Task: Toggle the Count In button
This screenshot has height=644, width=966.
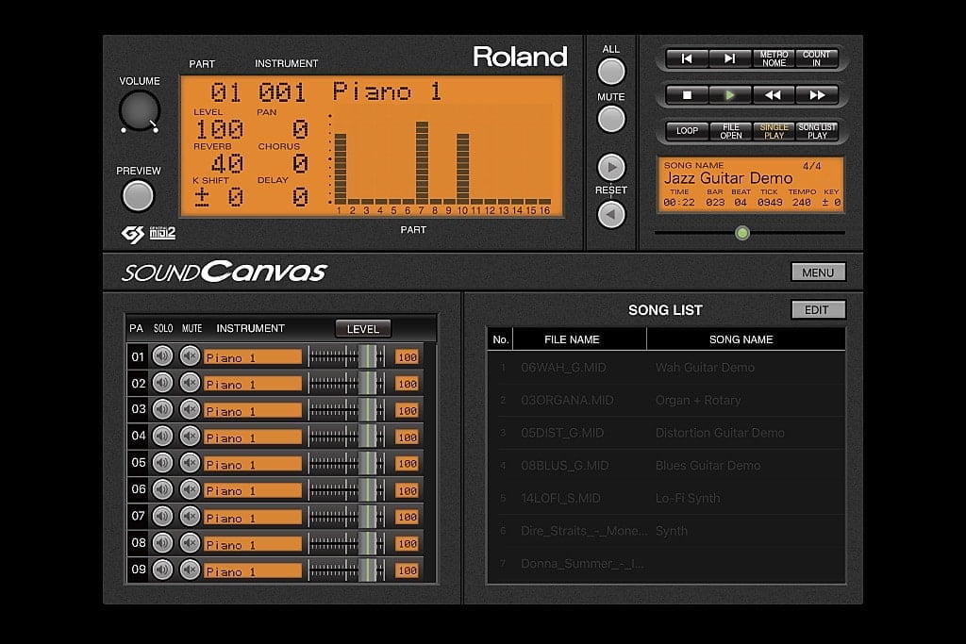Action: click(x=817, y=58)
